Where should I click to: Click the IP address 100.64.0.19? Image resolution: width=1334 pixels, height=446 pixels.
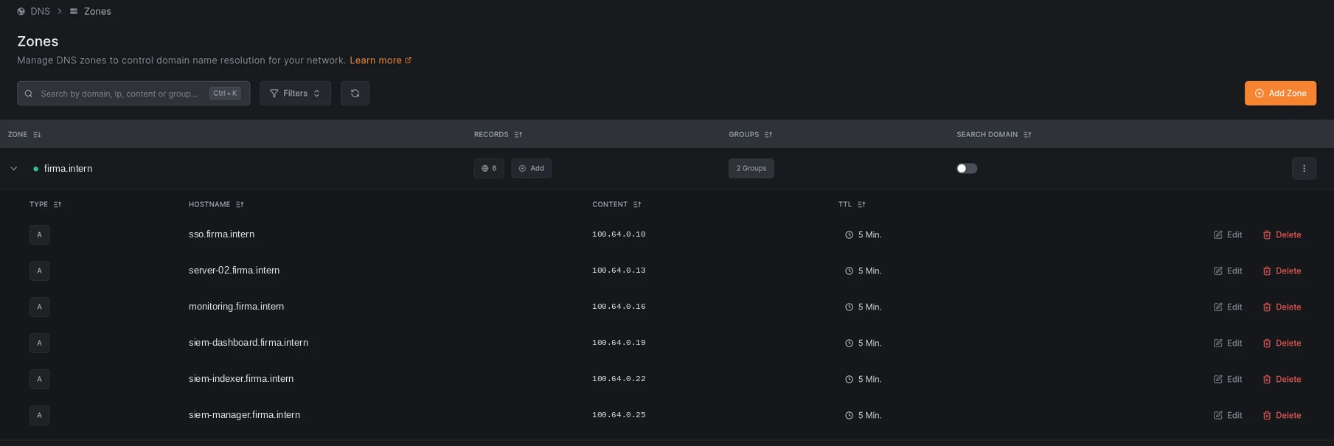(x=619, y=343)
